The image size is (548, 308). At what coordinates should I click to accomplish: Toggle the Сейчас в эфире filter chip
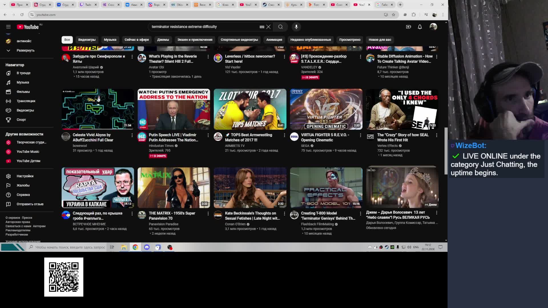click(136, 40)
